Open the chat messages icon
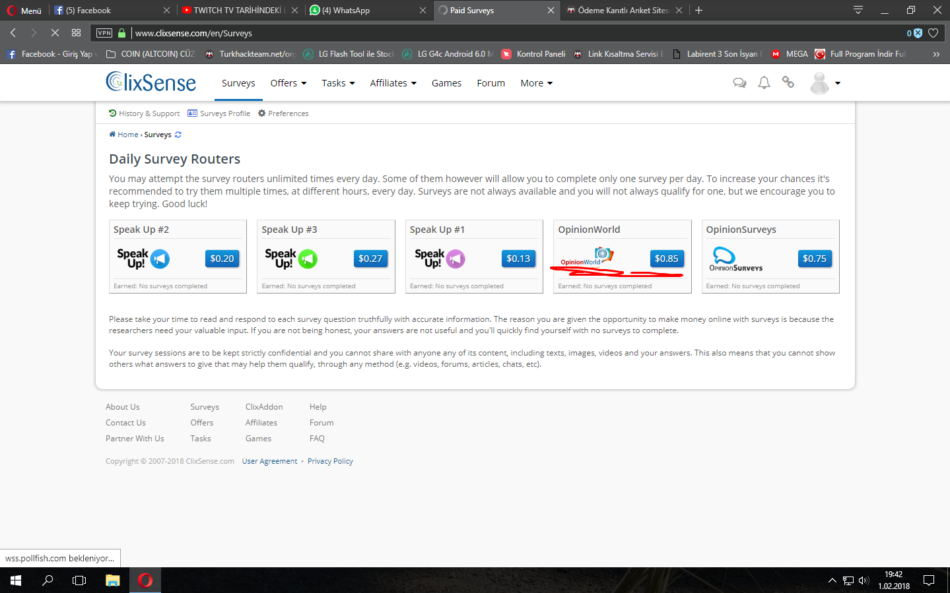 739,82
